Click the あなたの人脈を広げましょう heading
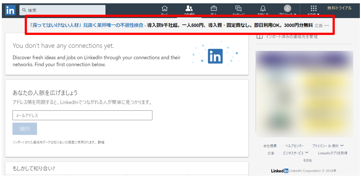Image resolution: width=361 pixels, height=178 pixels. point(45,93)
